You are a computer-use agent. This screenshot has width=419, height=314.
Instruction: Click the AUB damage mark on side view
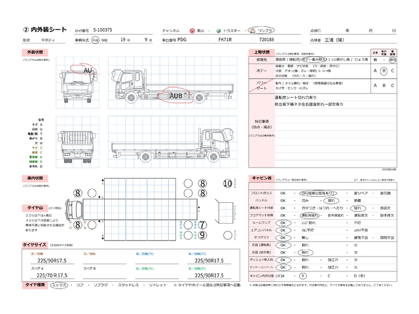pyautogui.click(x=176, y=96)
